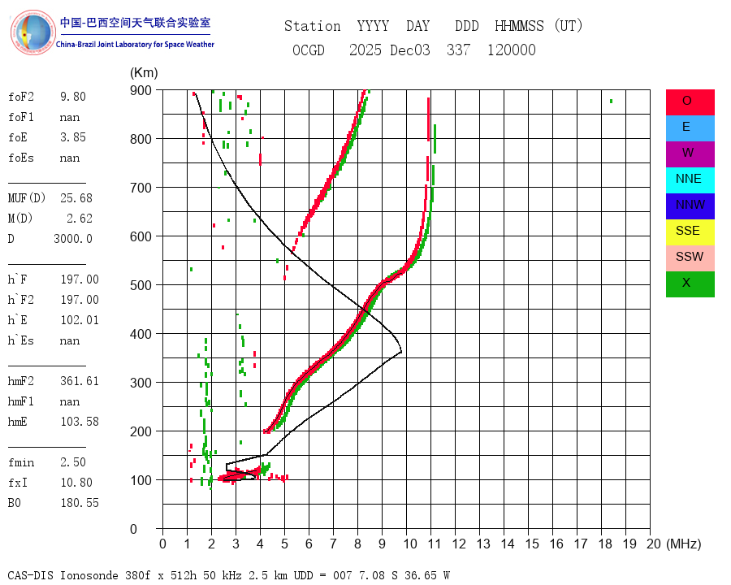The height and width of the screenshot is (585, 731).
Task: Select the yellow SSE legend swatch
Action: (x=690, y=232)
